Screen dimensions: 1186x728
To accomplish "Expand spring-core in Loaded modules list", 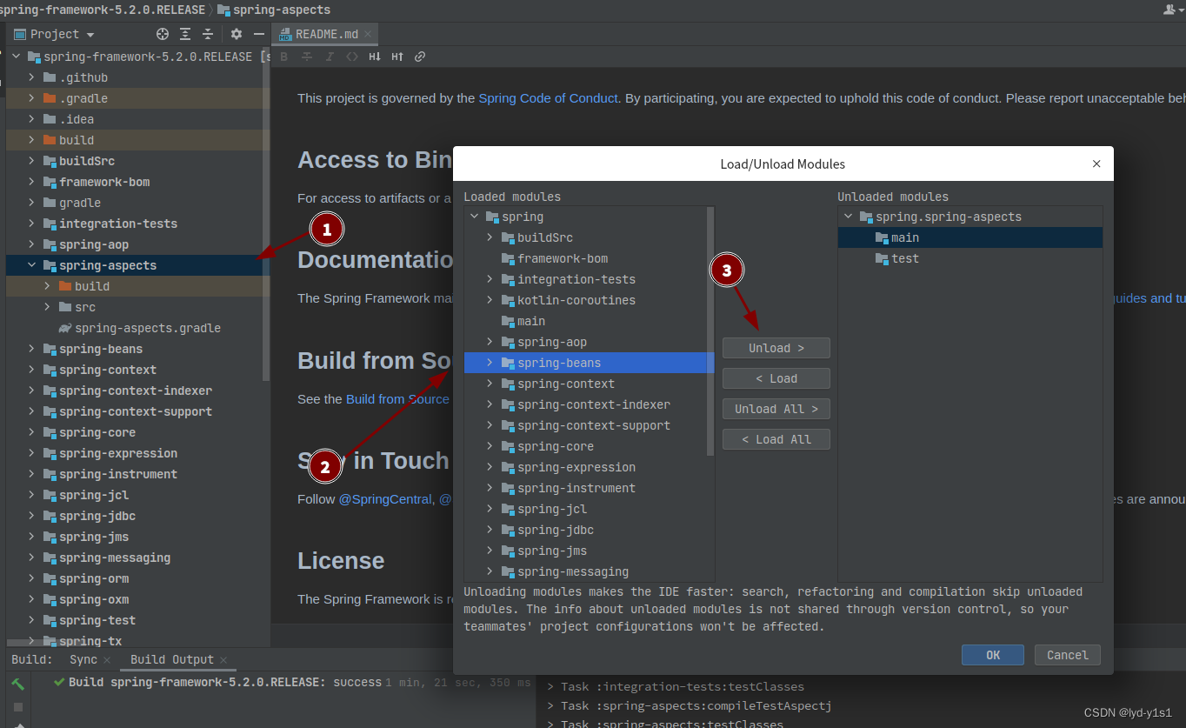I will (x=490, y=446).
